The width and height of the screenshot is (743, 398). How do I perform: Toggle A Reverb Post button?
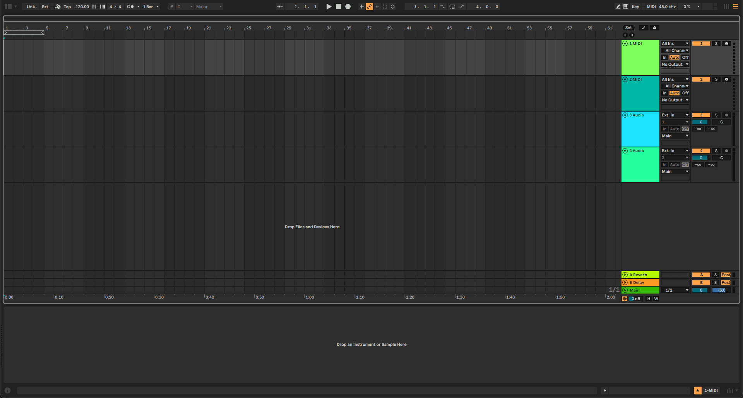pyautogui.click(x=726, y=275)
